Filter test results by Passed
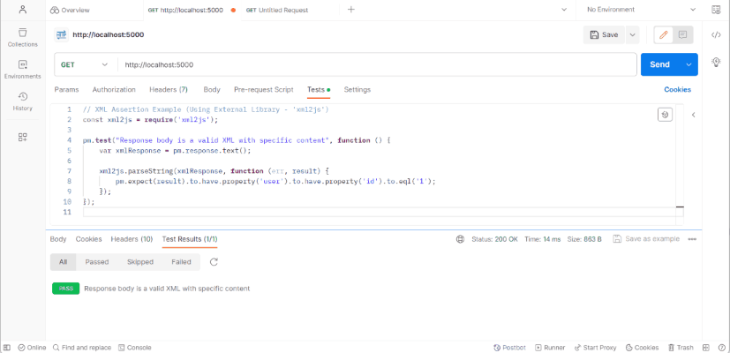The height and width of the screenshot is (353, 730). click(97, 262)
